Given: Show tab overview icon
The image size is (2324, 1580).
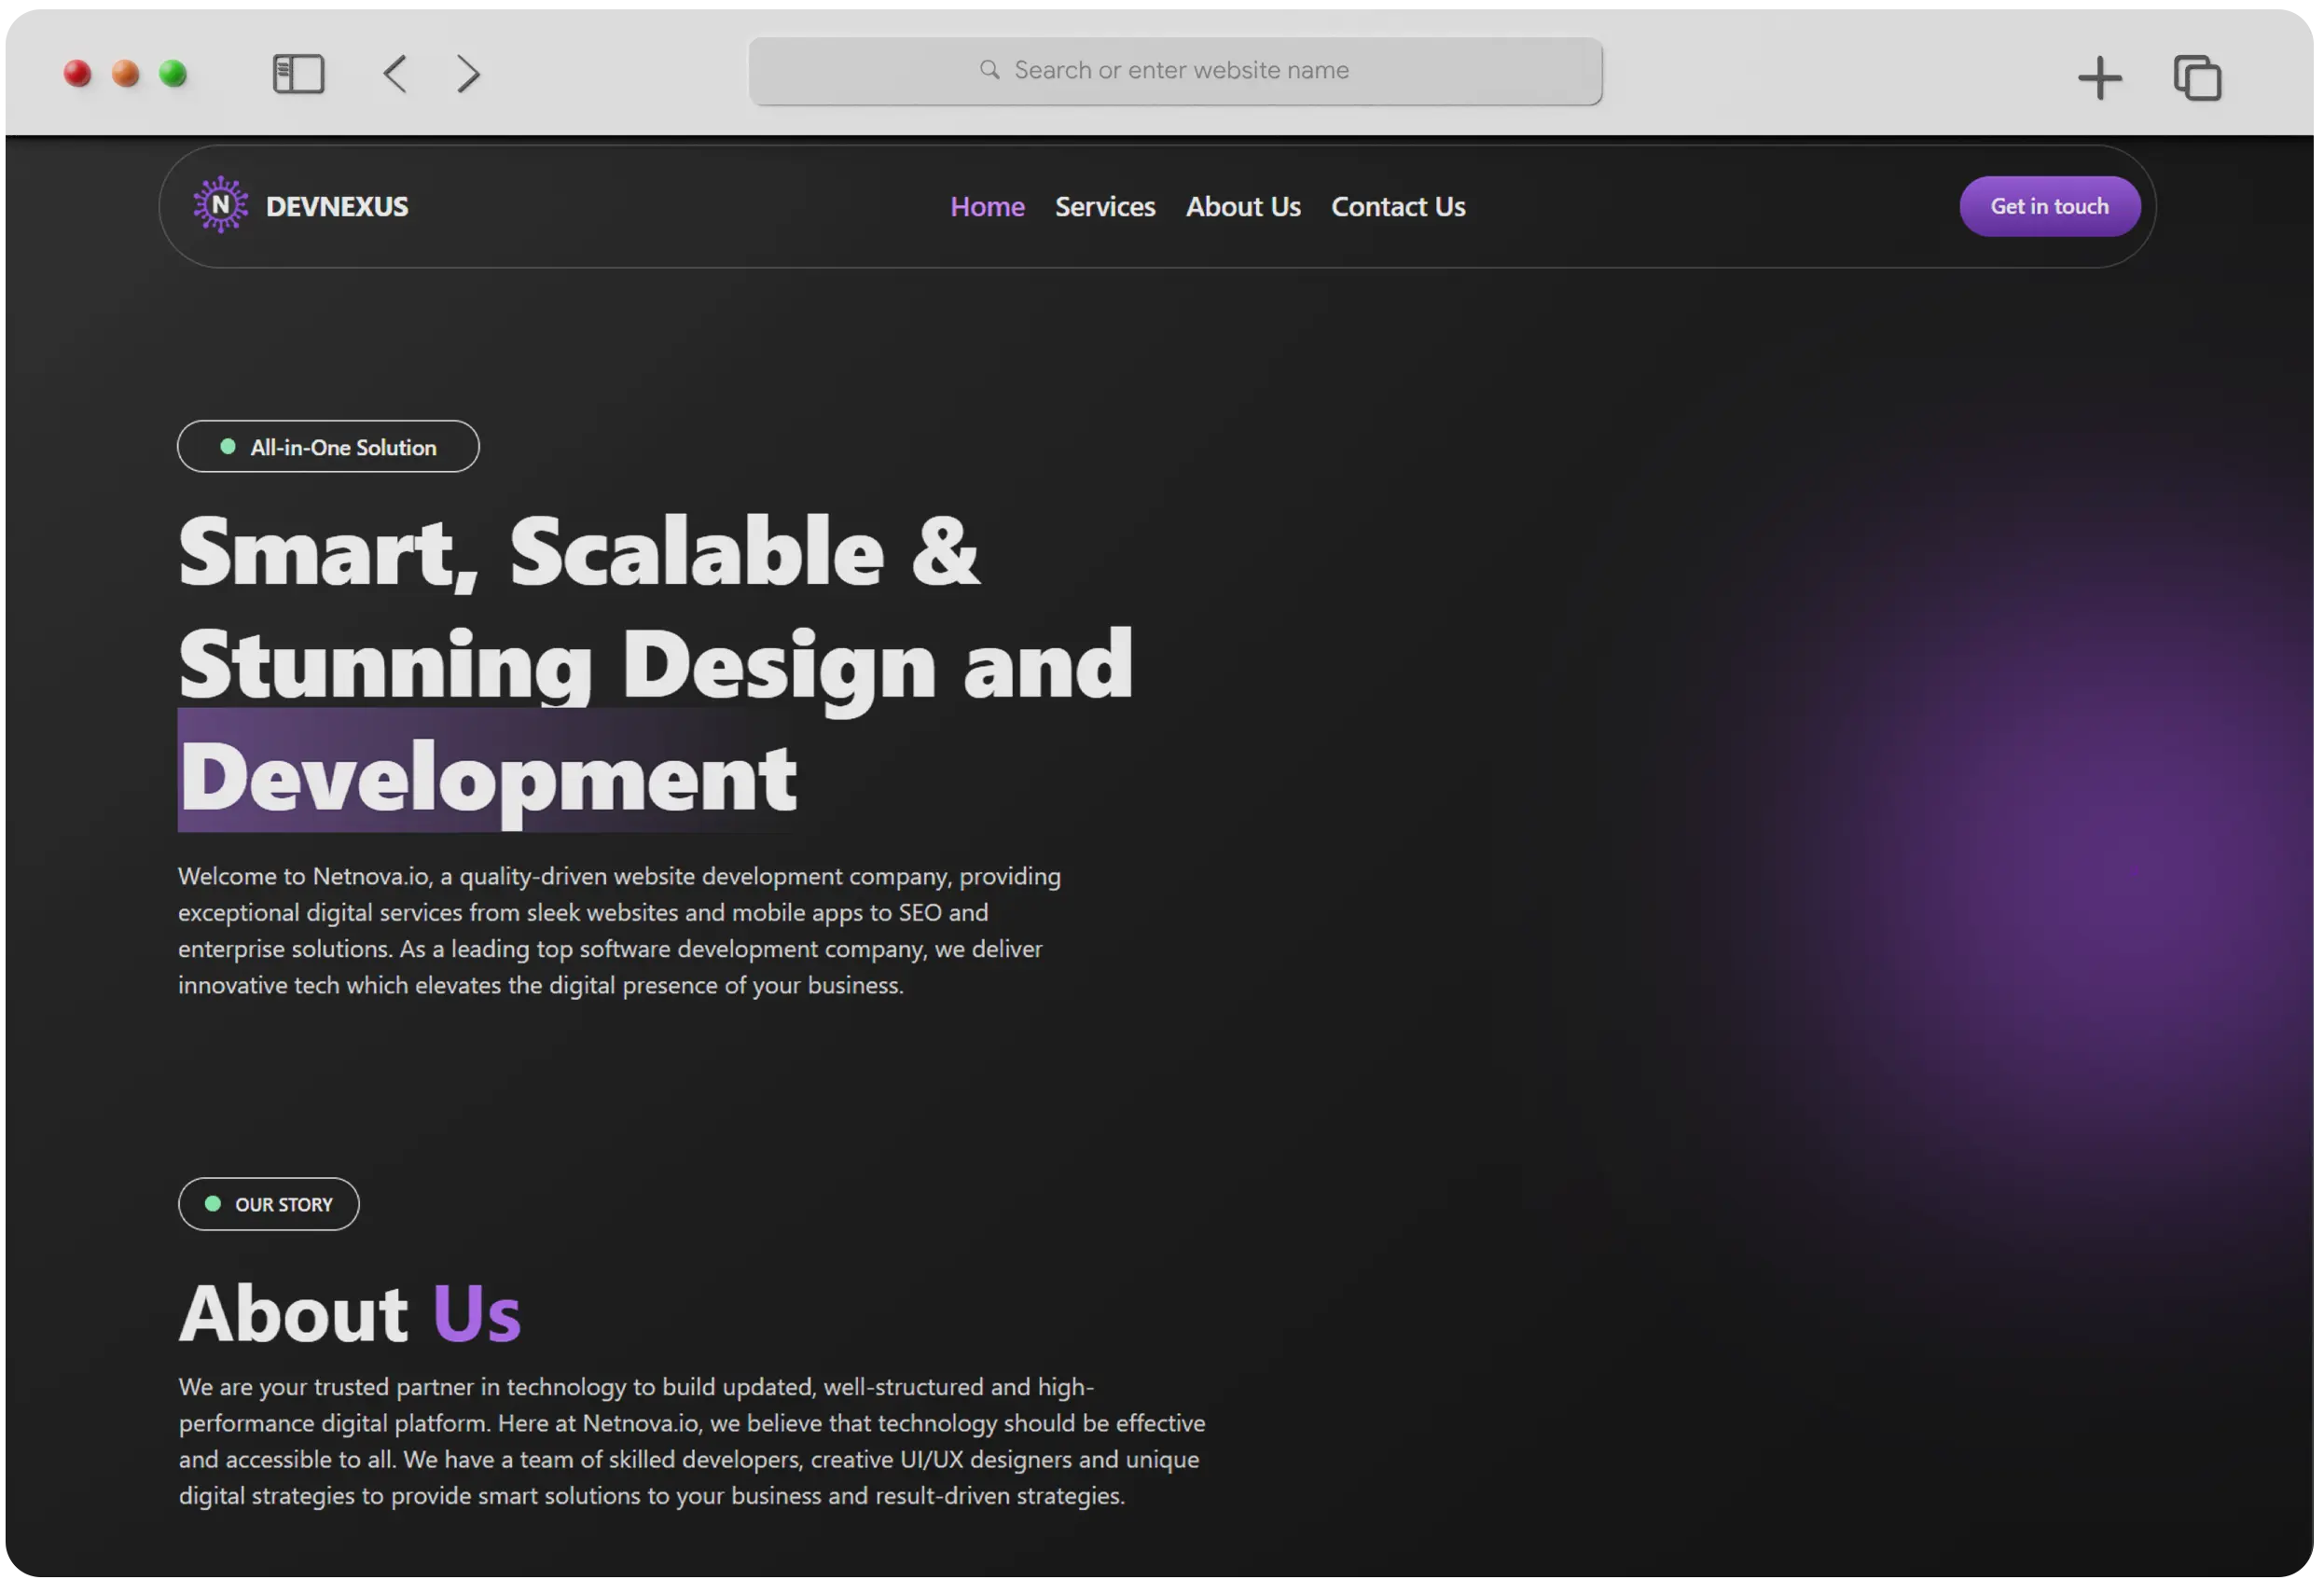Looking at the screenshot, I should pyautogui.click(x=2197, y=78).
